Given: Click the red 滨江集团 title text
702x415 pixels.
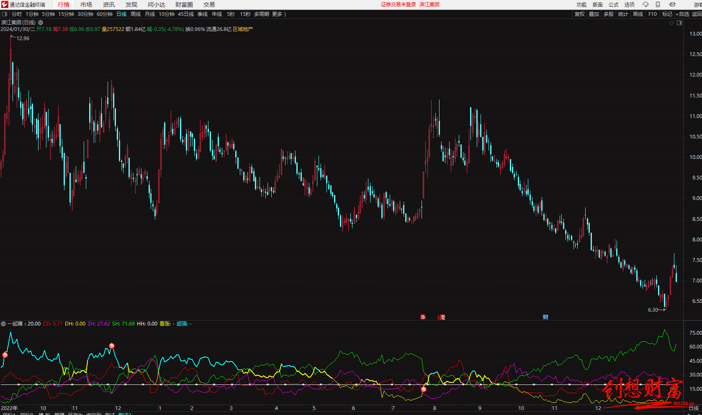Looking at the screenshot, I should click(429, 5).
